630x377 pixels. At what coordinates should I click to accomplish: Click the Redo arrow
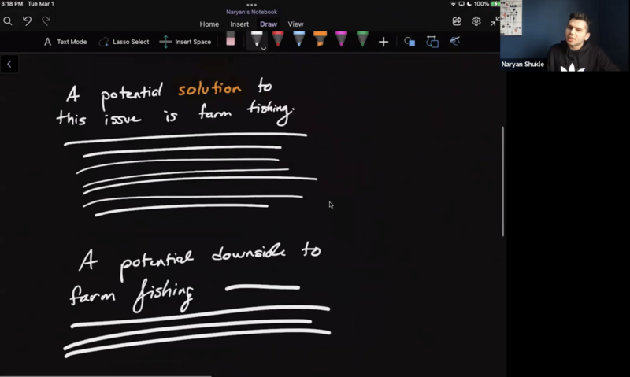click(x=46, y=21)
